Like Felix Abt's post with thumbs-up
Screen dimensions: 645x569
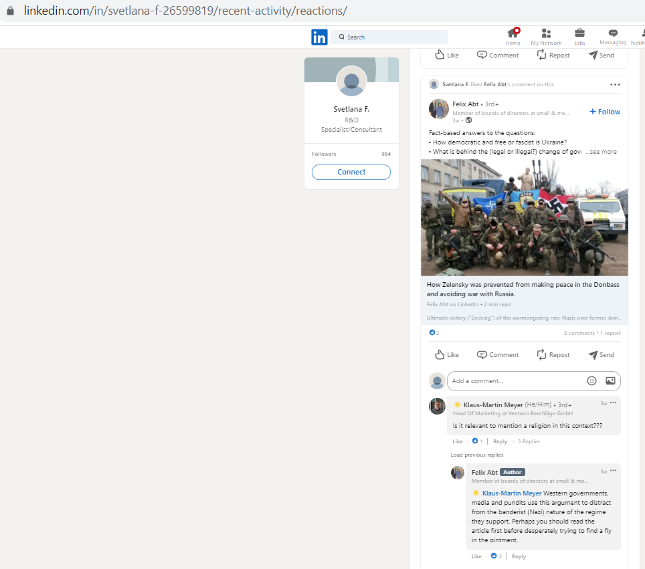tap(447, 355)
